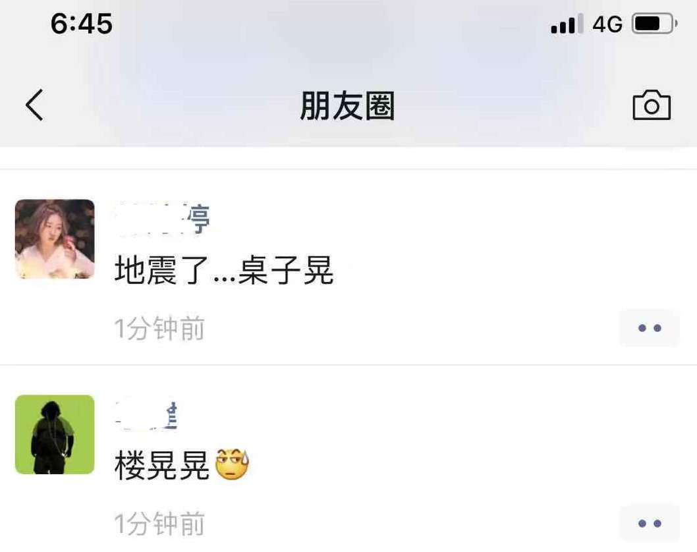This screenshot has height=552, width=697.
Task: Click the blank area right of 地震了 text
Action: tap(511, 270)
